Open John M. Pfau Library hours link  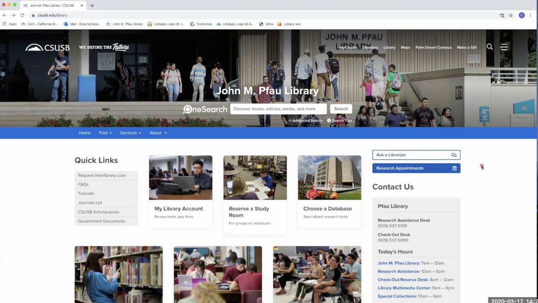(x=398, y=263)
